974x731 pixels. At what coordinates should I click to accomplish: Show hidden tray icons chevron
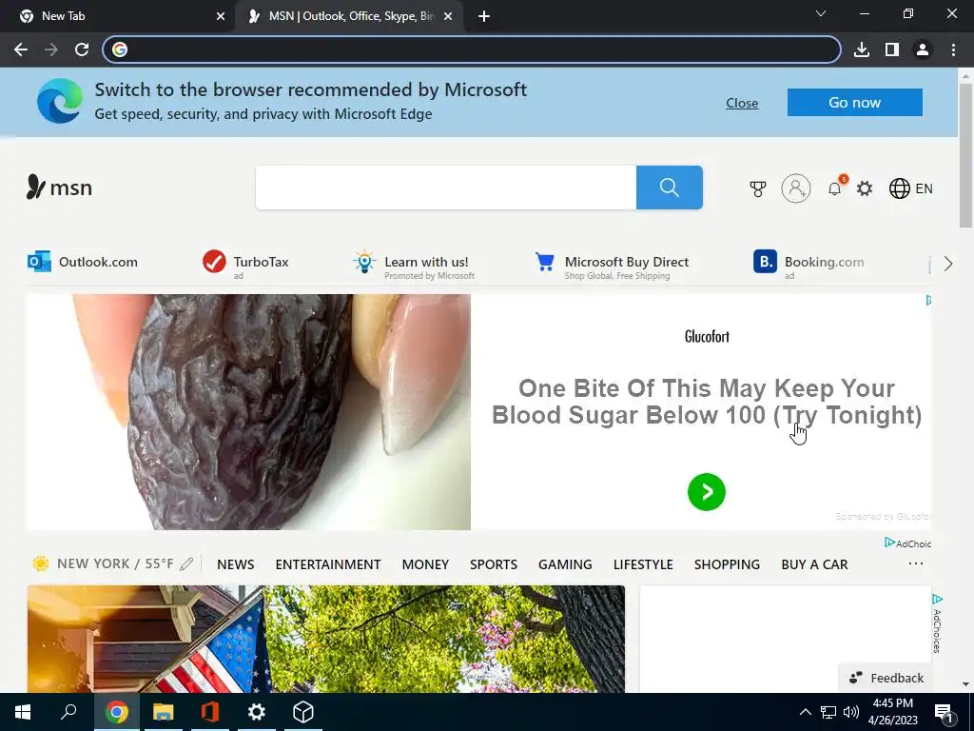(x=805, y=712)
